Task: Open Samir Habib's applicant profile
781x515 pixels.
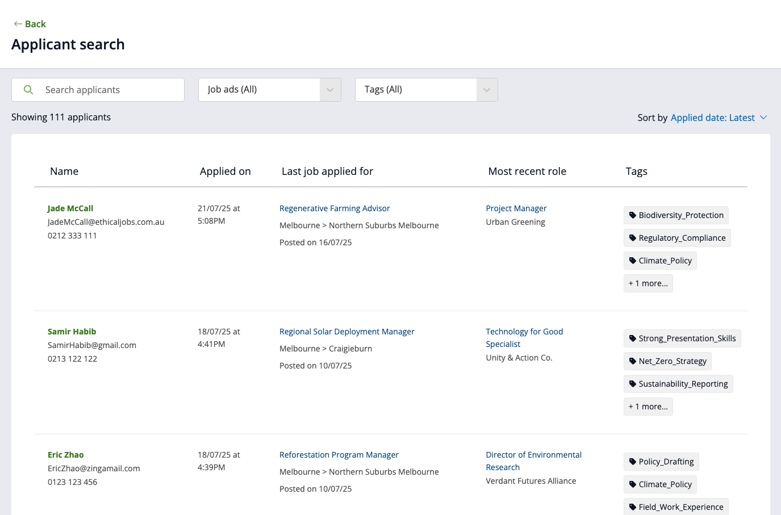Action: coord(72,332)
